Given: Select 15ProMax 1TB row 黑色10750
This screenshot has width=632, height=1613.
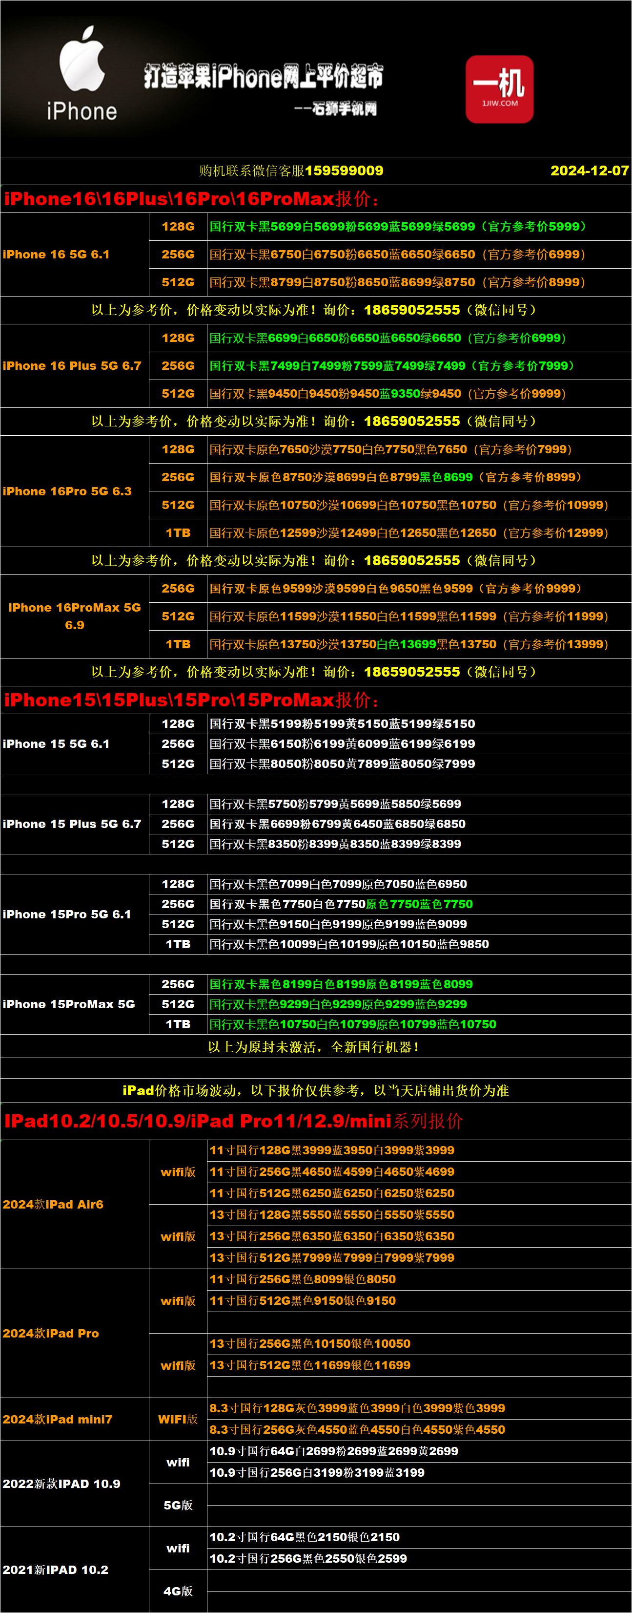Looking at the screenshot, I should point(419,1024).
